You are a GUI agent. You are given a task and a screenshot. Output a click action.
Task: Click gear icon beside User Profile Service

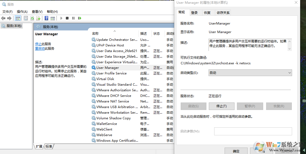click(x=94, y=73)
